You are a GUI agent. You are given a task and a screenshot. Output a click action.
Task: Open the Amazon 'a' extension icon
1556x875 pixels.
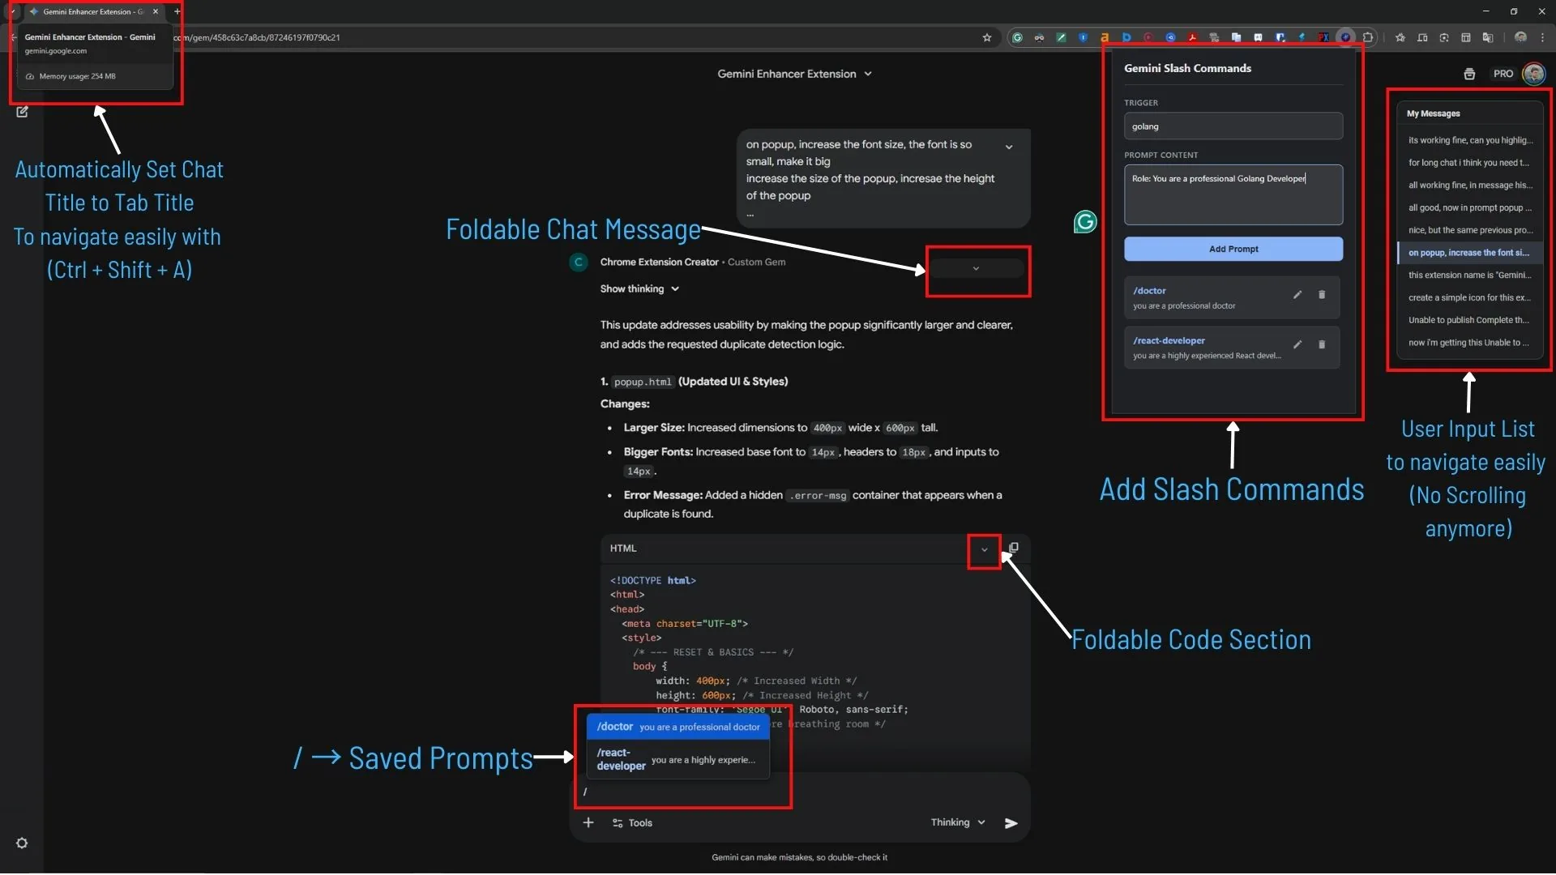pos(1105,37)
